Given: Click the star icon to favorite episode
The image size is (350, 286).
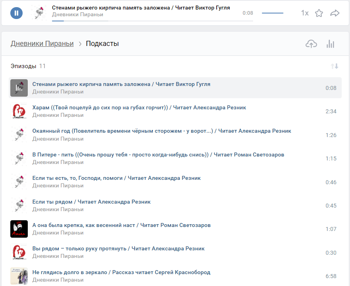Looking at the screenshot, I should point(319,13).
